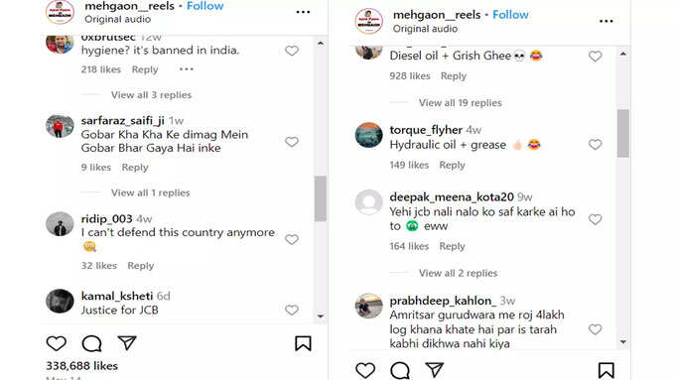Click right panel paper plane share icon
The height and width of the screenshot is (380, 675).
pos(435,370)
